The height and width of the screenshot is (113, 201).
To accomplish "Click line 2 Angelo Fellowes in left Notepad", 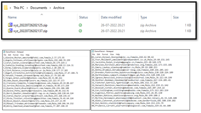I will click(x=37, y=60).
